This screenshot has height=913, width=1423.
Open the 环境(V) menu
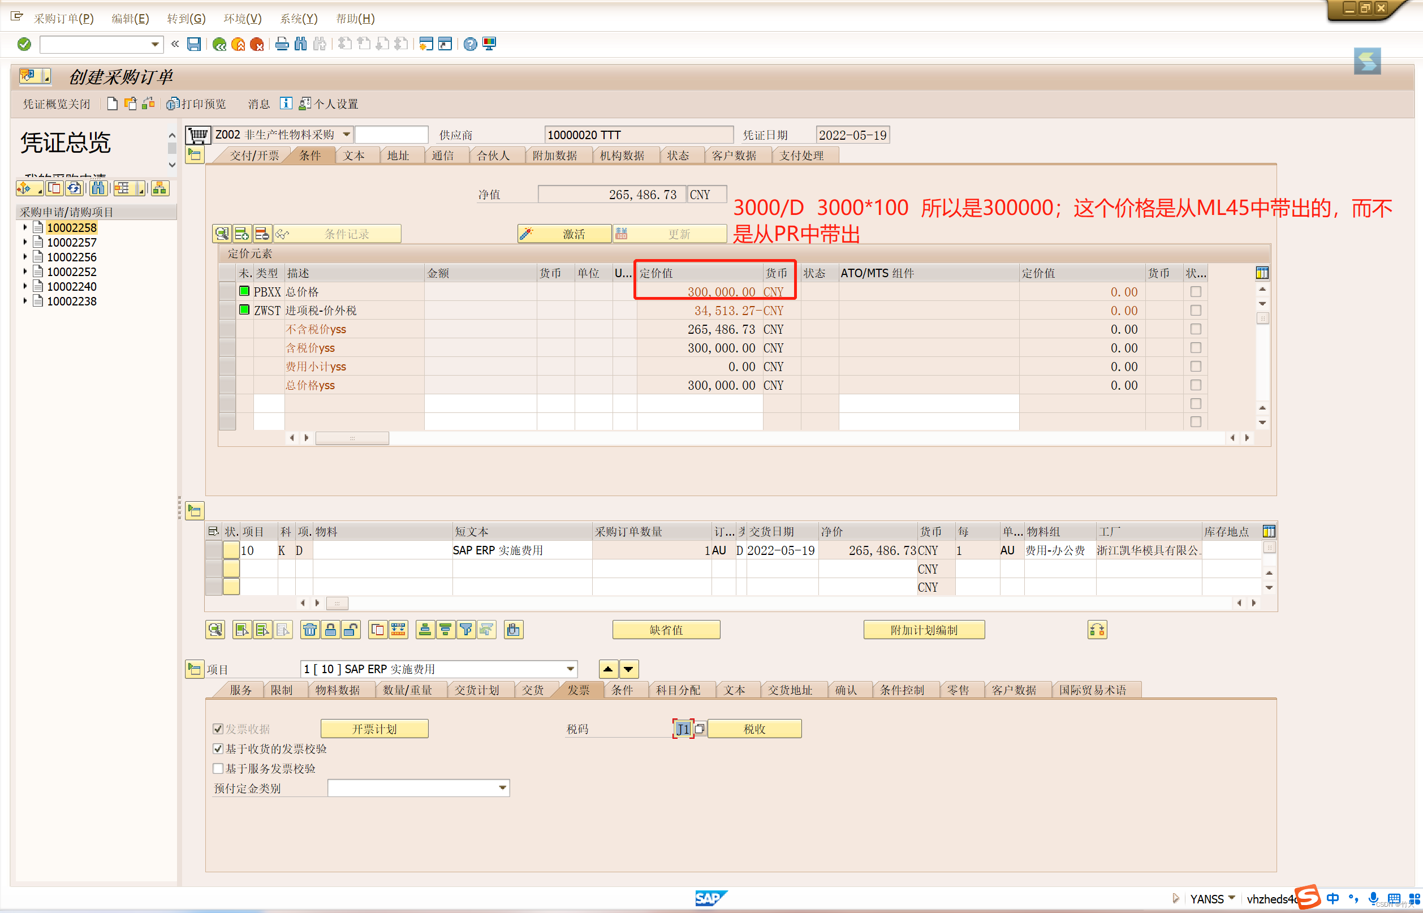click(x=242, y=18)
